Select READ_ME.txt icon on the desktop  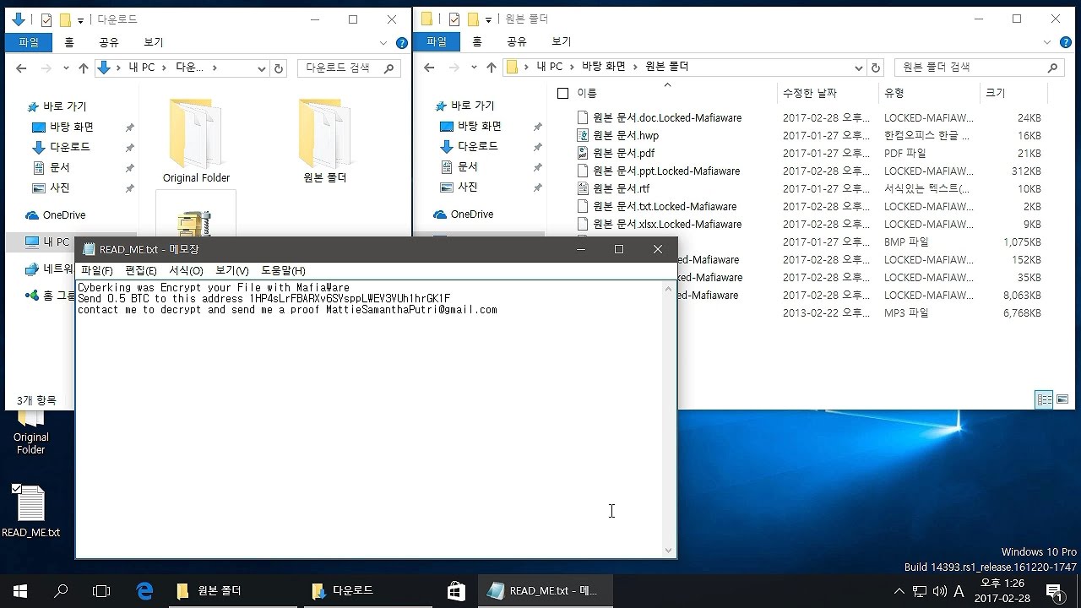click(x=31, y=512)
